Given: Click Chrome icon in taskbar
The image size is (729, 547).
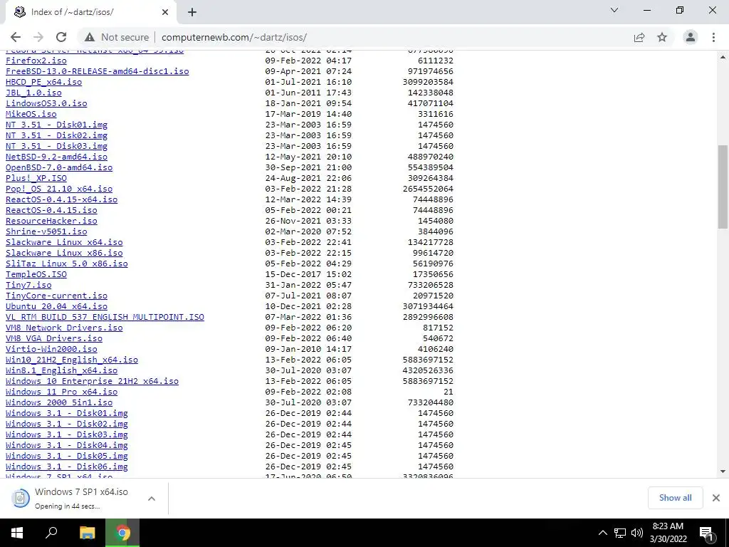Looking at the screenshot, I should pyautogui.click(x=122, y=533).
